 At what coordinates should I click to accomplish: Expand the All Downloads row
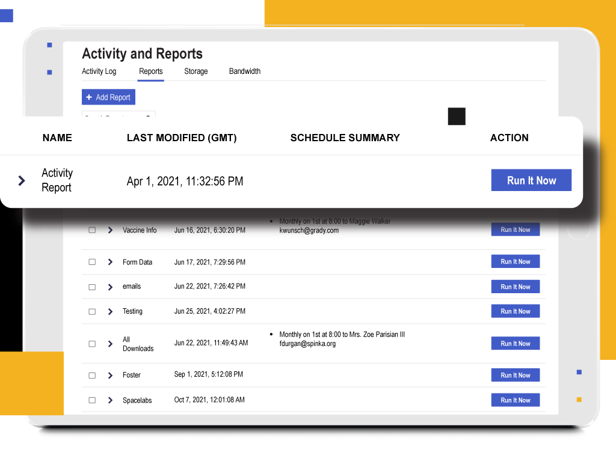pos(110,344)
